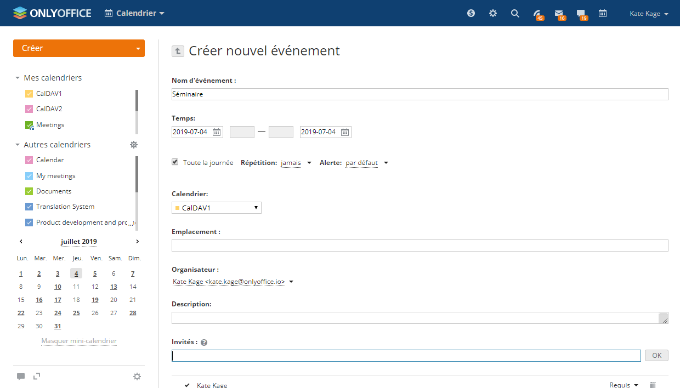
Task: Click the payments dollar icon
Action: click(471, 14)
